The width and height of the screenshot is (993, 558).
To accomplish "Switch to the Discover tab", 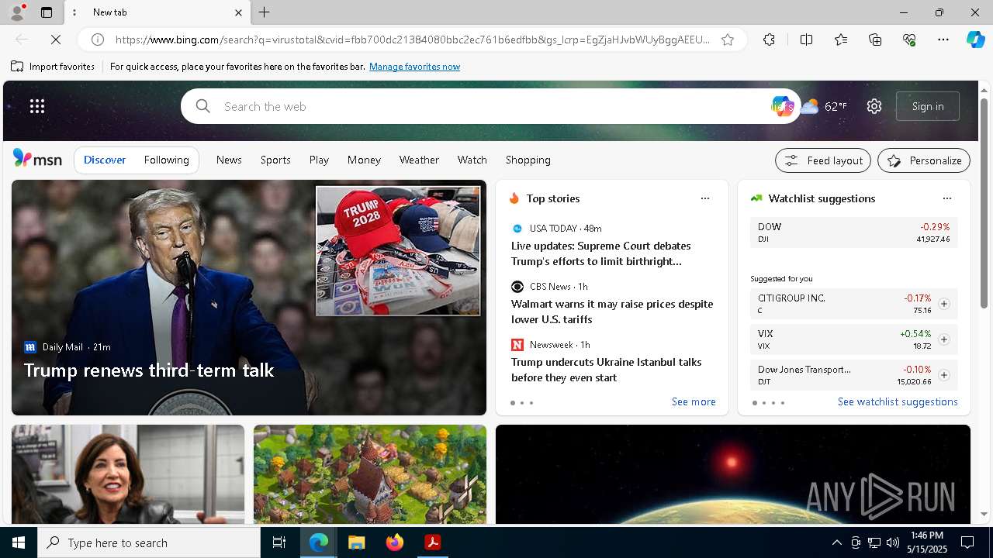I will pos(105,160).
